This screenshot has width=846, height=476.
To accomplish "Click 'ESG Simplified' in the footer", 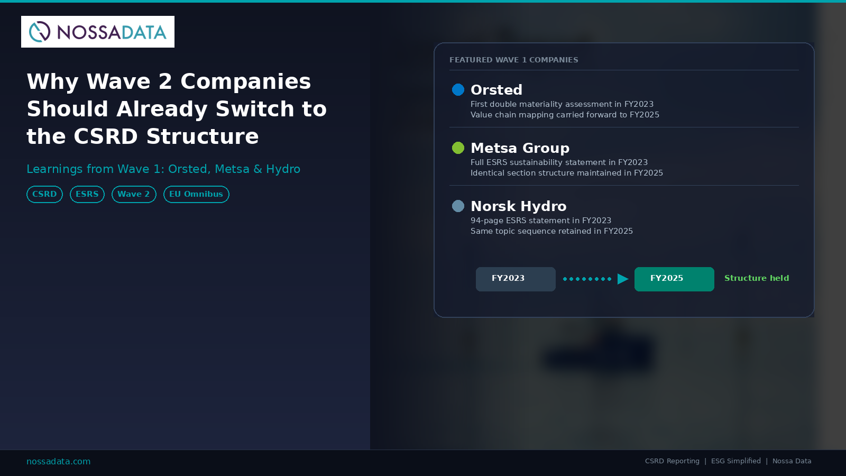I will point(736,461).
